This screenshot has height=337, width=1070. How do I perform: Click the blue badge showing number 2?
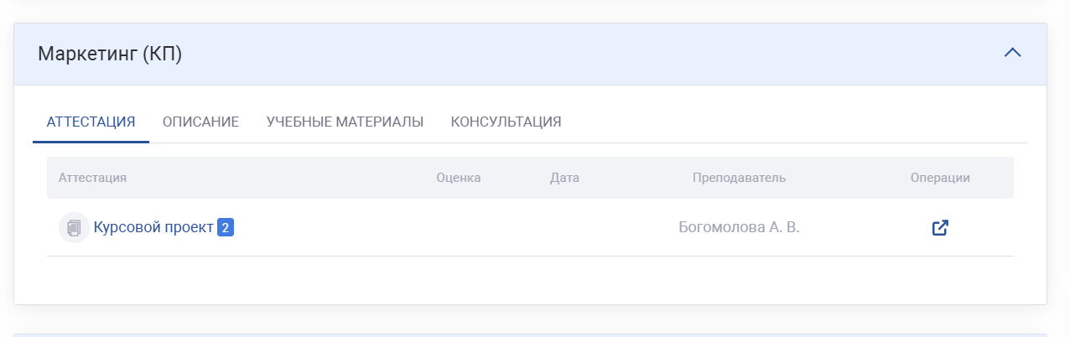coord(225,227)
